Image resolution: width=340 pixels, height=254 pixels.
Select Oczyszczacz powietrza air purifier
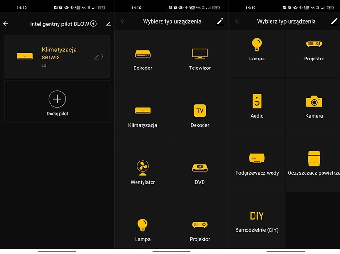314,163
